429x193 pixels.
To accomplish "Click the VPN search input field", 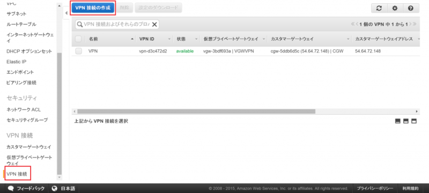I will click(116, 24).
